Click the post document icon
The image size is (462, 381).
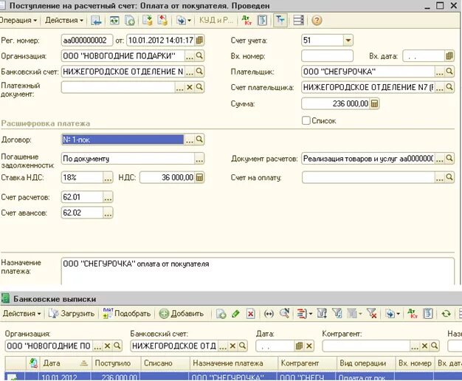click(x=148, y=21)
